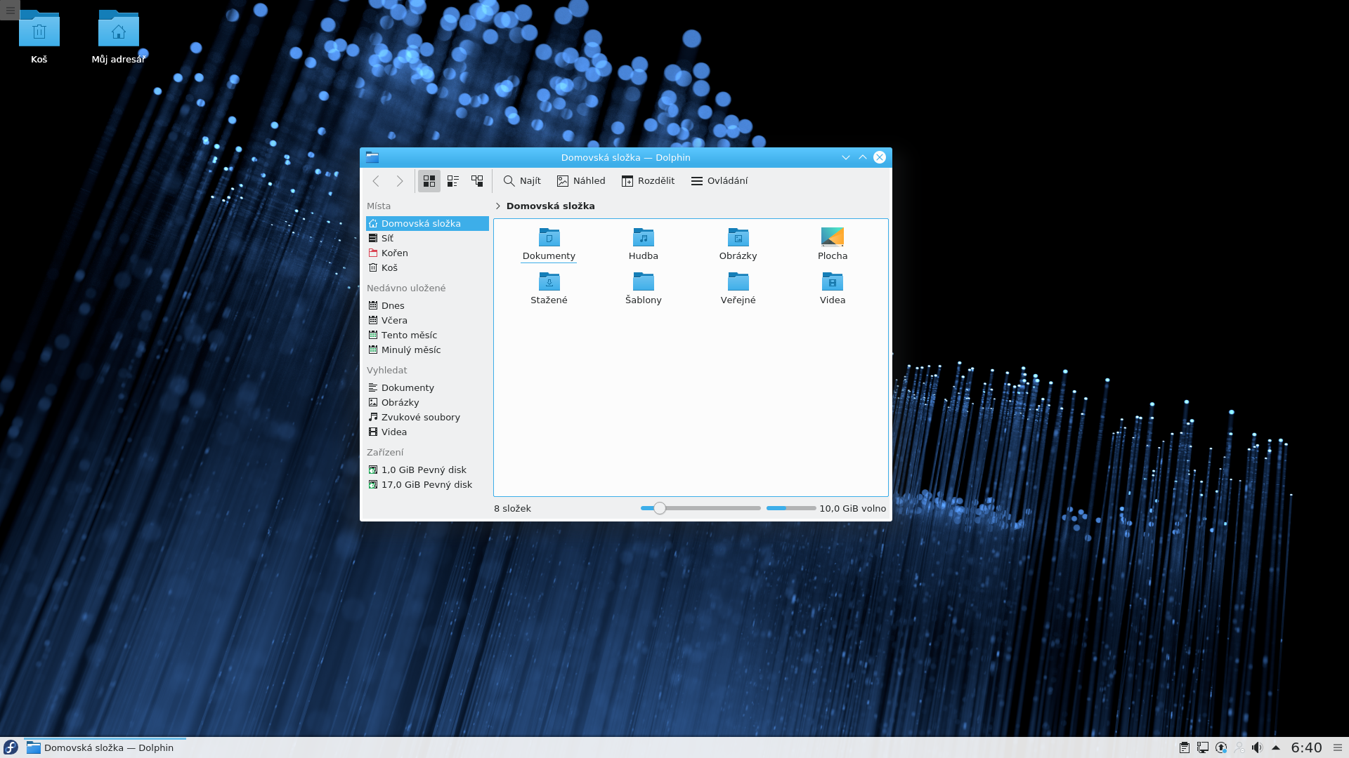The width and height of the screenshot is (1349, 758).
Task: Open the Koš desktop trash icon
Action: 39,32
